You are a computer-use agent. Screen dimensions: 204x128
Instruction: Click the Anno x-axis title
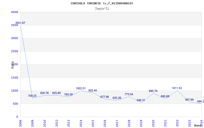[198, 125]
